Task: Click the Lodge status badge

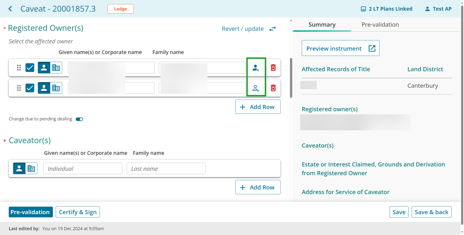Action: (120, 9)
